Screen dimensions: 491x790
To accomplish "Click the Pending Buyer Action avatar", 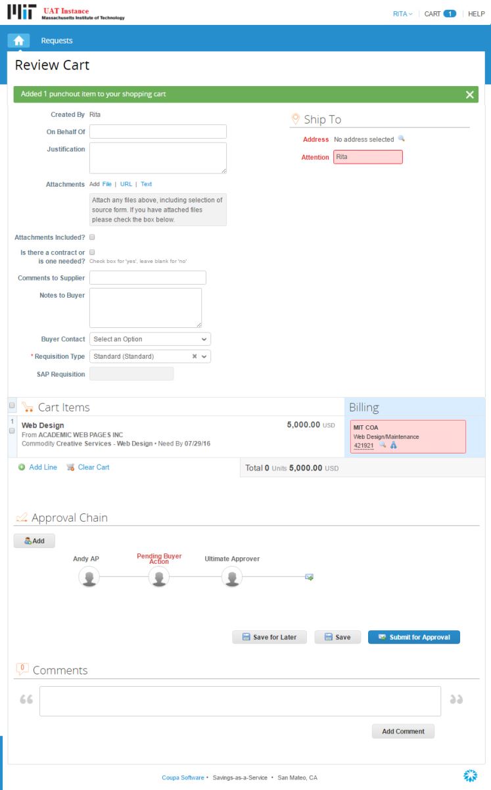I will (x=159, y=577).
